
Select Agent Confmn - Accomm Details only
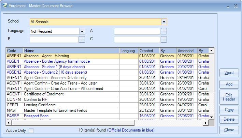(x=108, y=78)
